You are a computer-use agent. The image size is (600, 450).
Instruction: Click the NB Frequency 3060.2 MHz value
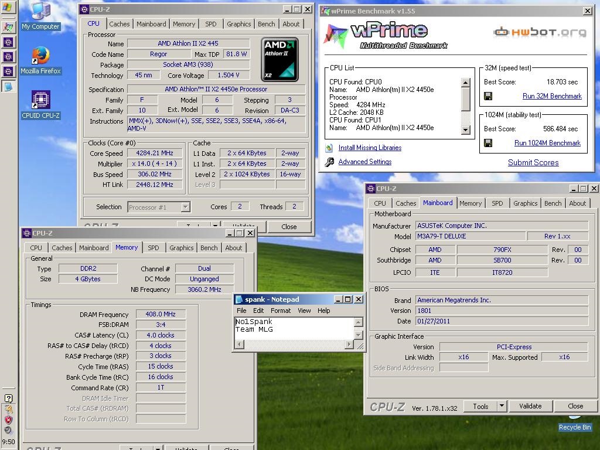pyautogui.click(x=204, y=289)
